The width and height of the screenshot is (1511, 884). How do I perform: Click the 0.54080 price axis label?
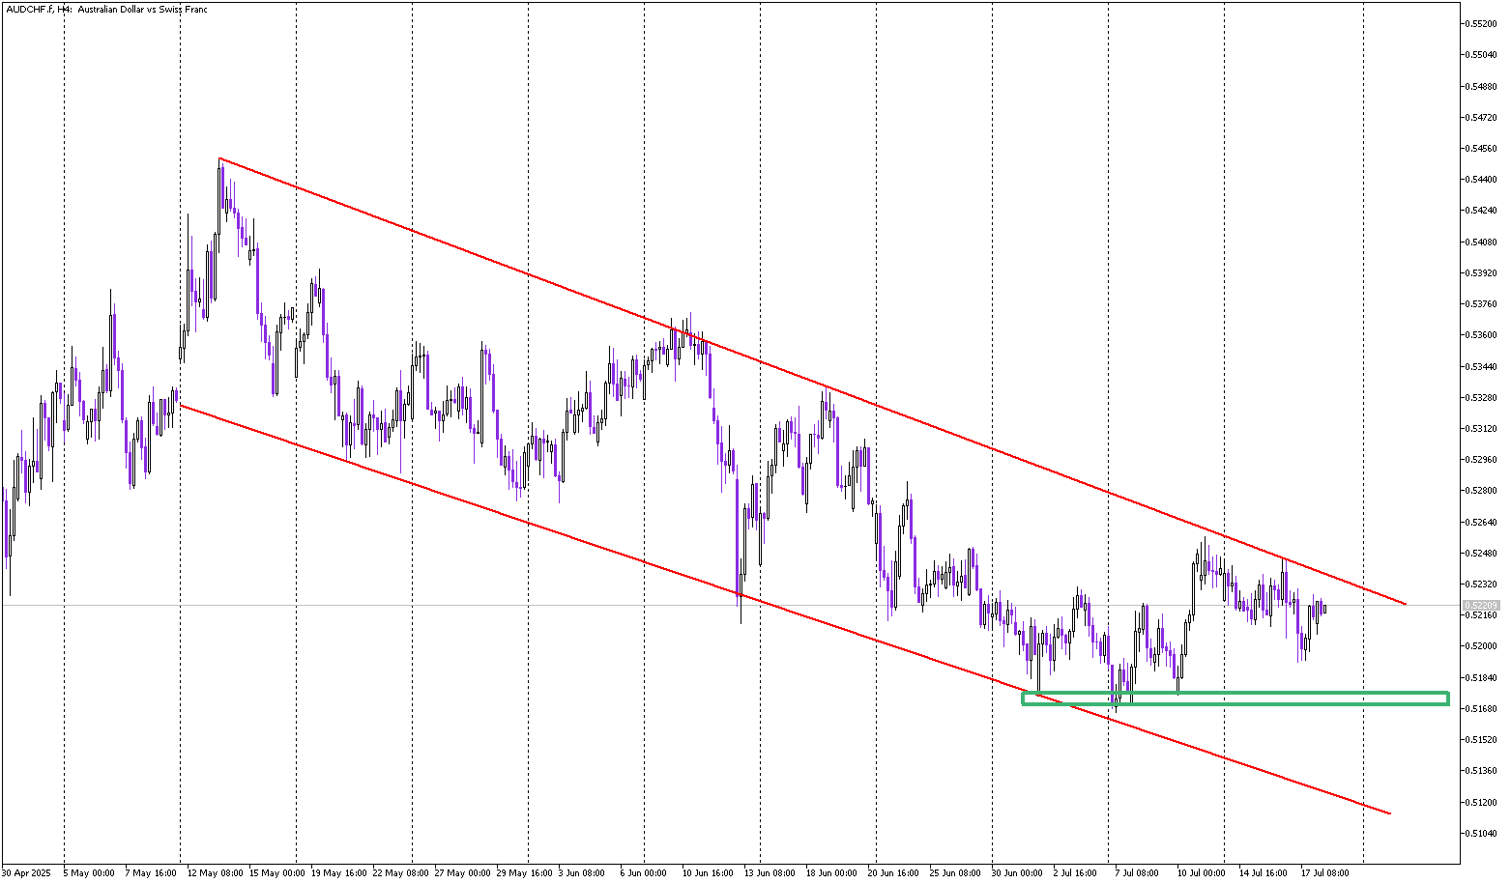click(1482, 242)
